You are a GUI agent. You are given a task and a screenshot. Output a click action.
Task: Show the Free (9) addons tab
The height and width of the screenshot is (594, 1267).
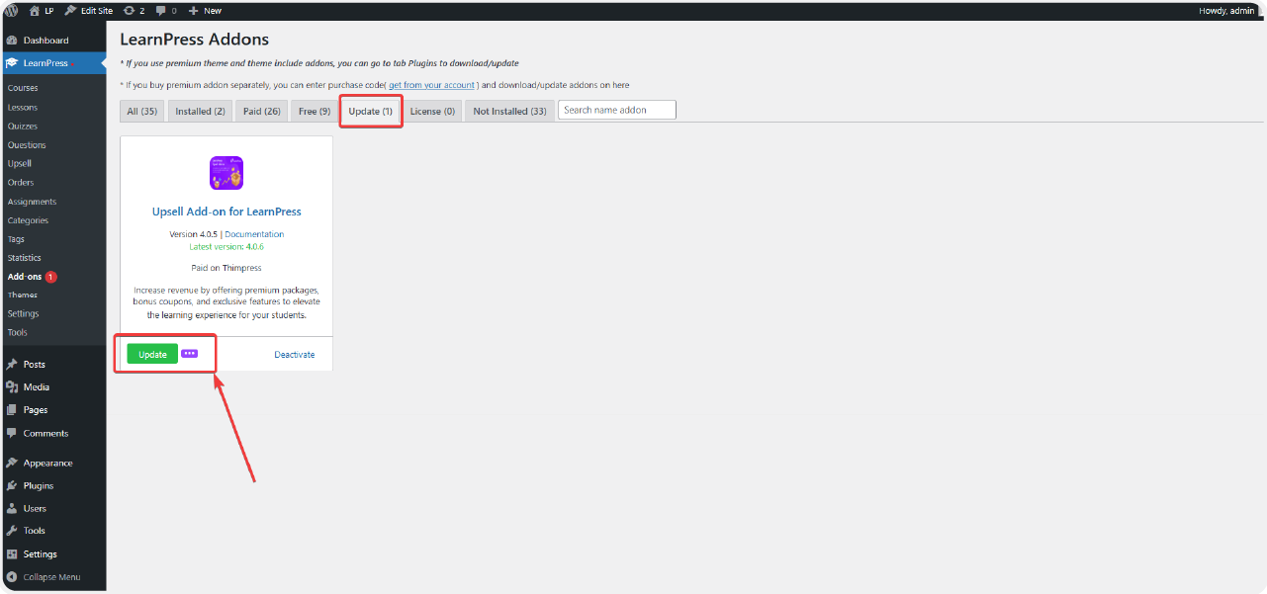point(315,111)
